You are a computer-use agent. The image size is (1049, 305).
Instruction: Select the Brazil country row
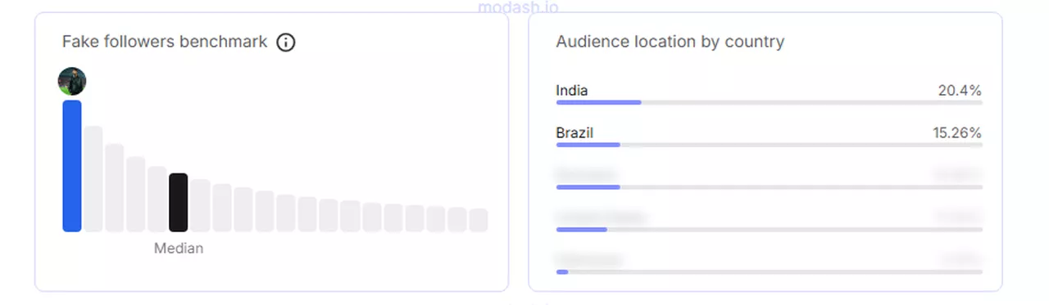pos(769,137)
